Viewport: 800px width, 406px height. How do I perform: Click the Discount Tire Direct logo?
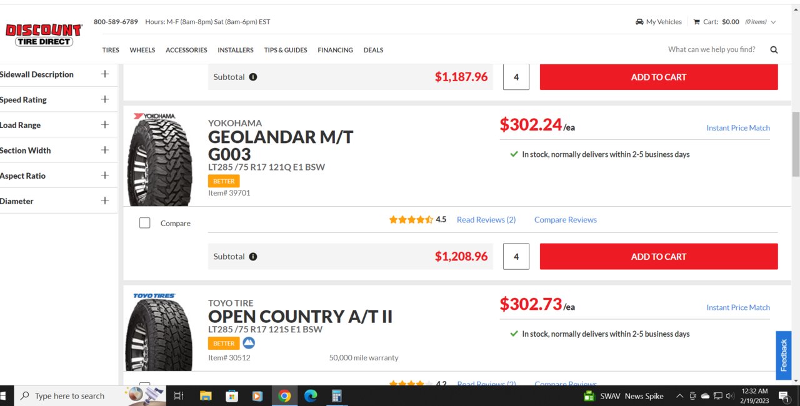coord(44,35)
